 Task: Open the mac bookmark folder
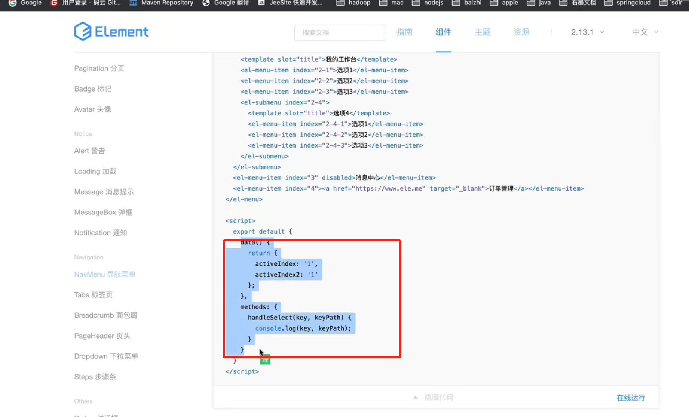click(x=391, y=3)
